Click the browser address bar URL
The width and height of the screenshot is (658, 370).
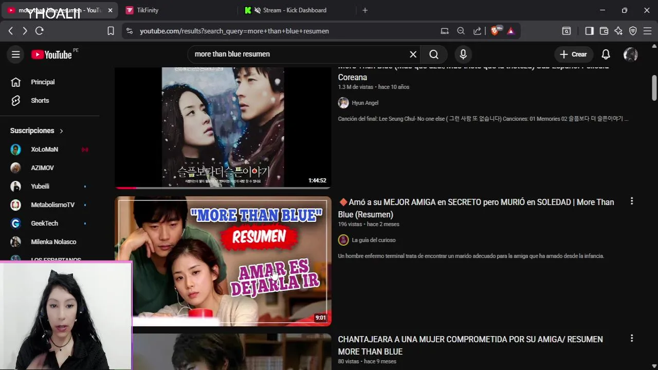234,31
